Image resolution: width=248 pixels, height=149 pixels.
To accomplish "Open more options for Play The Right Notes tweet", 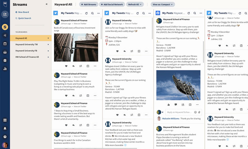I will pos(95,96).
